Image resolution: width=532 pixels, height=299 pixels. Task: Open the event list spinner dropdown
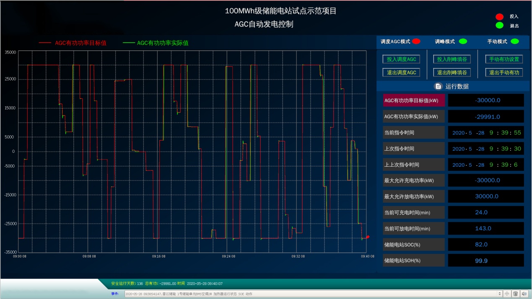pos(499,294)
